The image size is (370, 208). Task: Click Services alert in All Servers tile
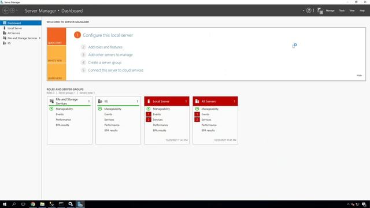click(x=206, y=120)
